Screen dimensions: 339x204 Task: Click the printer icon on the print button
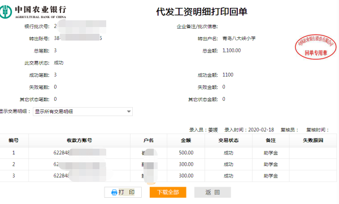pyautogui.click(x=114, y=192)
